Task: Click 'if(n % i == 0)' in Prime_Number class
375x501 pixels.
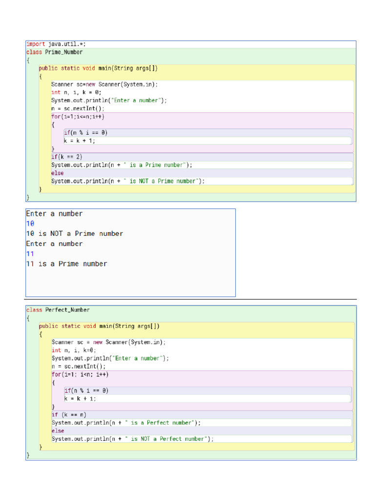Action: pos(85,133)
